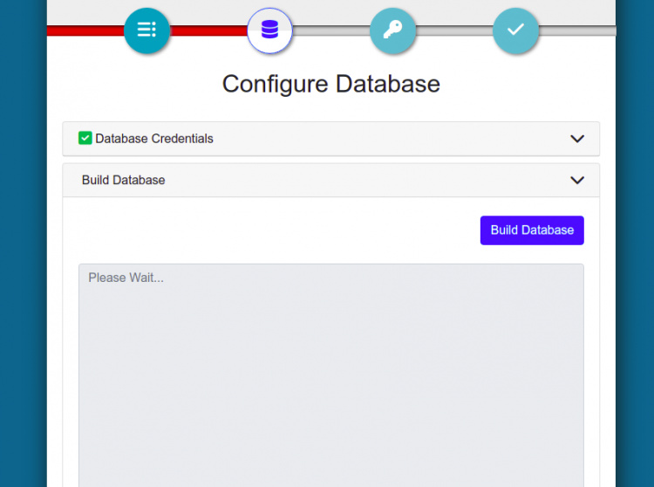Image resolution: width=654 pixels, height=487 pixels.
Task: Go to the key step icon
Action: (x=392, y=31)
